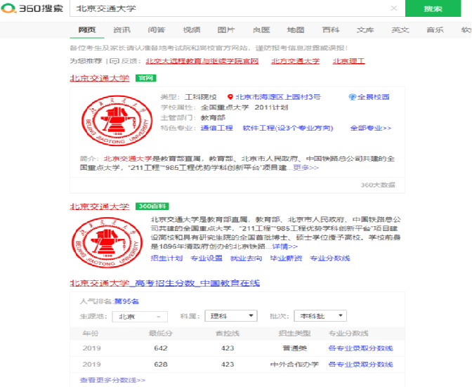
Task: Click the 教育部 value beside 主管部门
Action: 213,118
